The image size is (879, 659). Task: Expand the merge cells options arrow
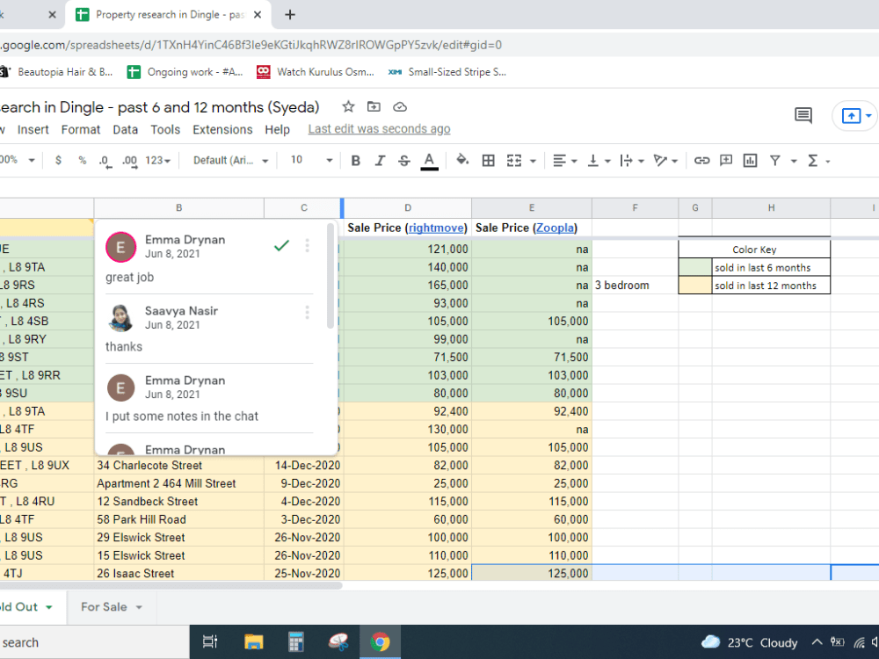[534, 162]
